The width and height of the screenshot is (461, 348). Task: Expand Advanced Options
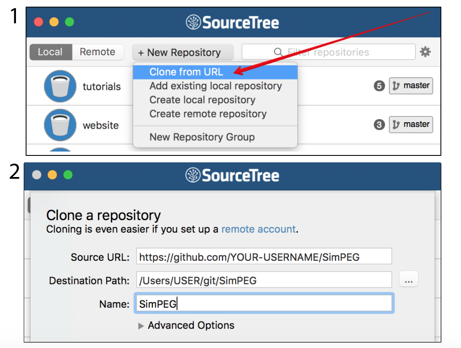click(x=190, y=325)
